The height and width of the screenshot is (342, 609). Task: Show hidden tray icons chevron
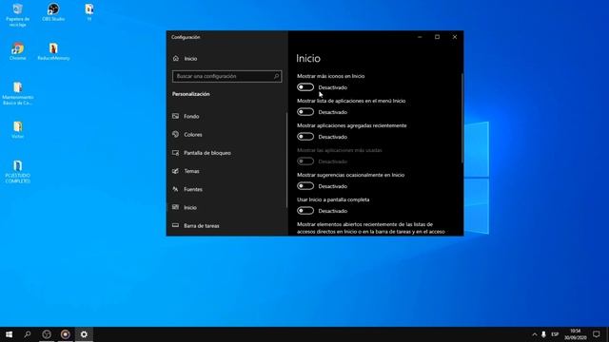tap(535, 334)
